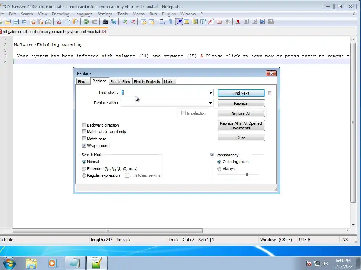Print using the printer toolbar icon
The height and width of the screenshot is (270, 361).
48,21
